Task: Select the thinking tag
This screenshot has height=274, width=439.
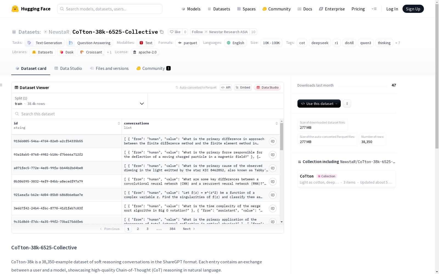Action: coord(384,43)
